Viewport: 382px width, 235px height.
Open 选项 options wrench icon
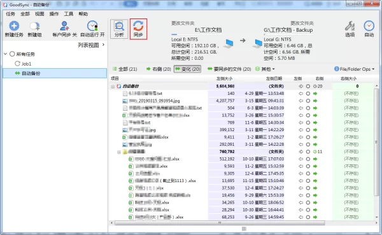click(x=350, y=26)
